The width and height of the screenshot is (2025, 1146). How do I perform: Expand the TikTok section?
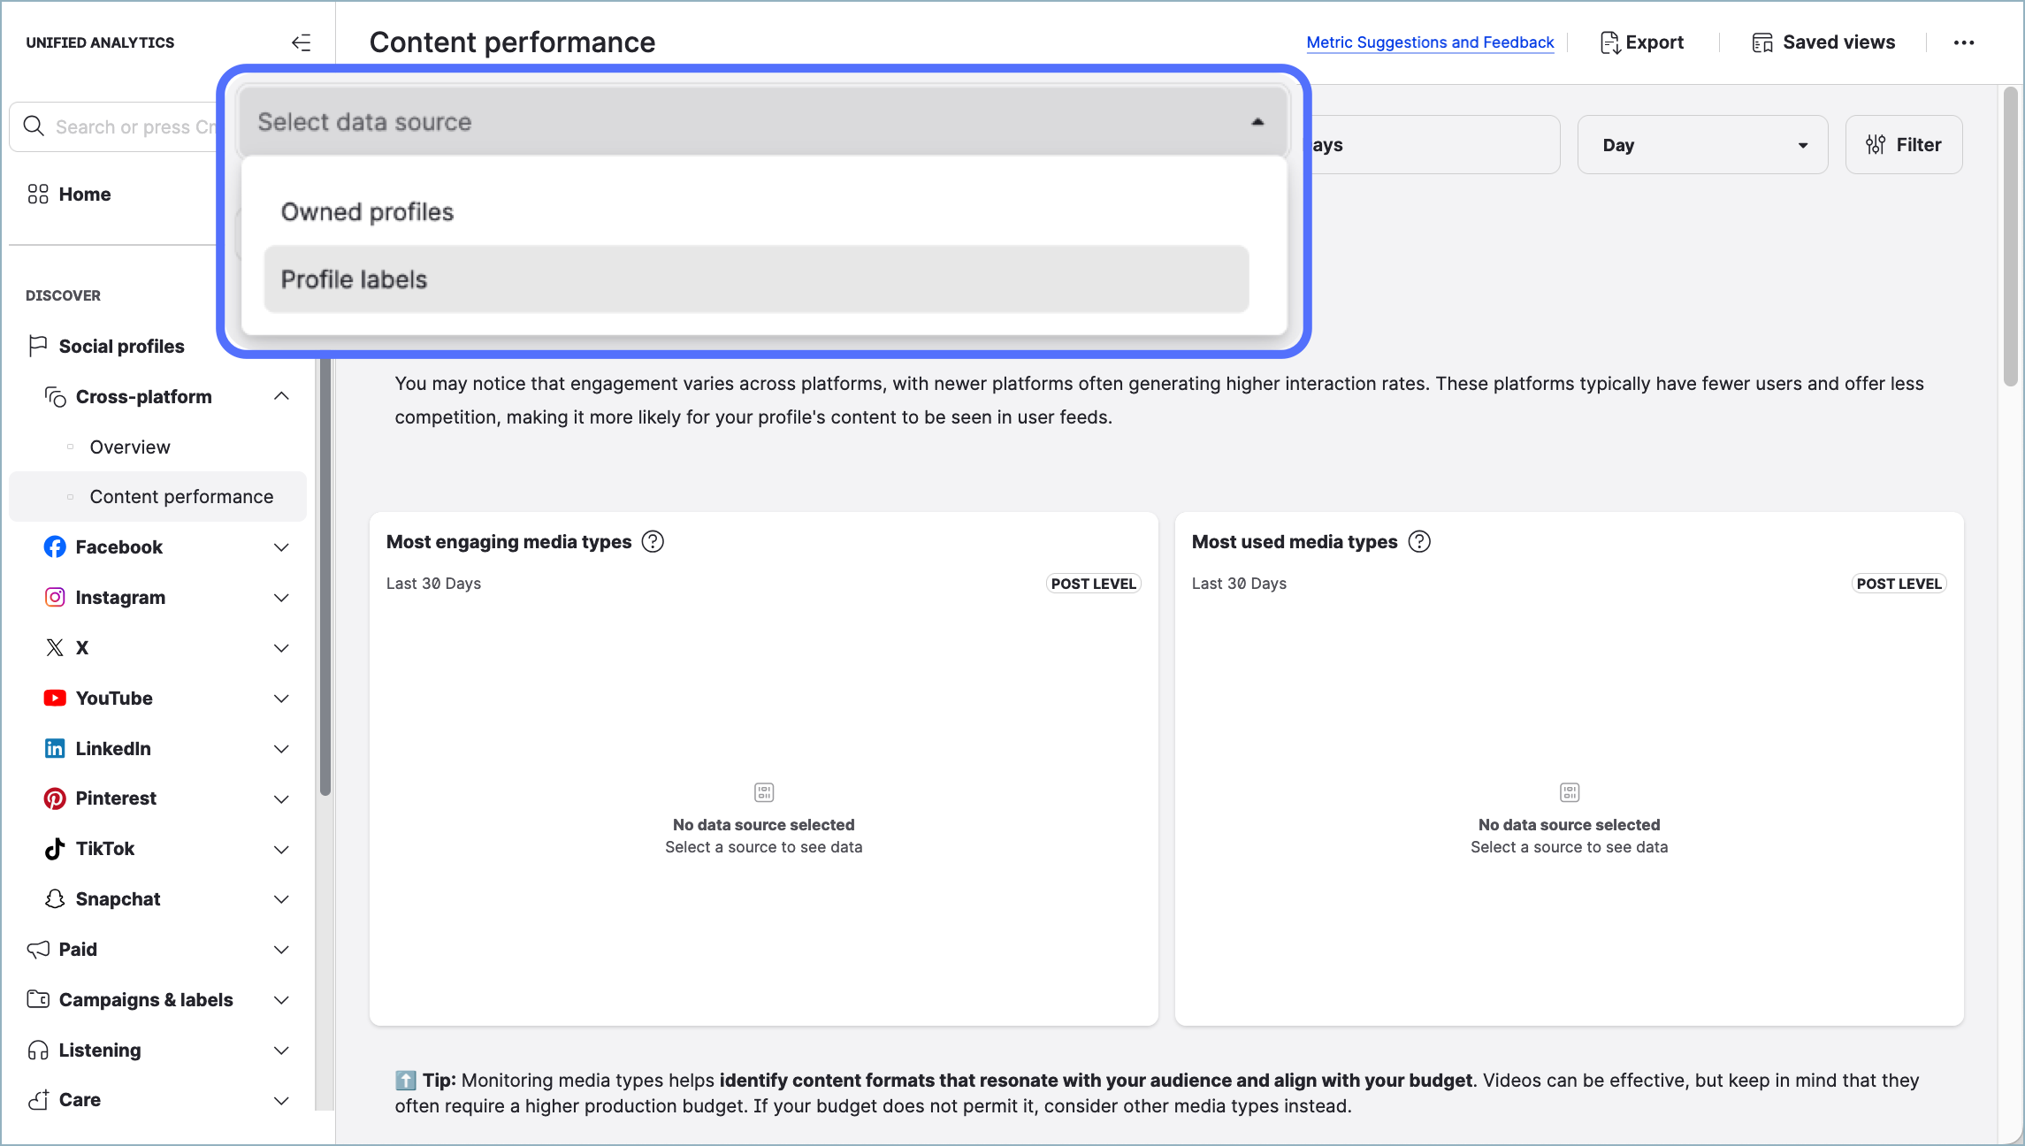click(x=281, y=849)
